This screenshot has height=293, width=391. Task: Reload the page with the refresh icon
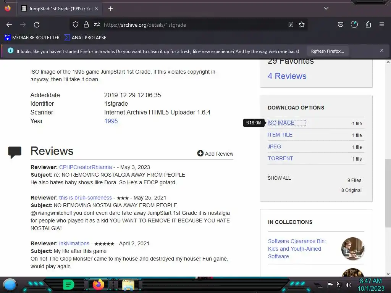click(x=37, y=25)
